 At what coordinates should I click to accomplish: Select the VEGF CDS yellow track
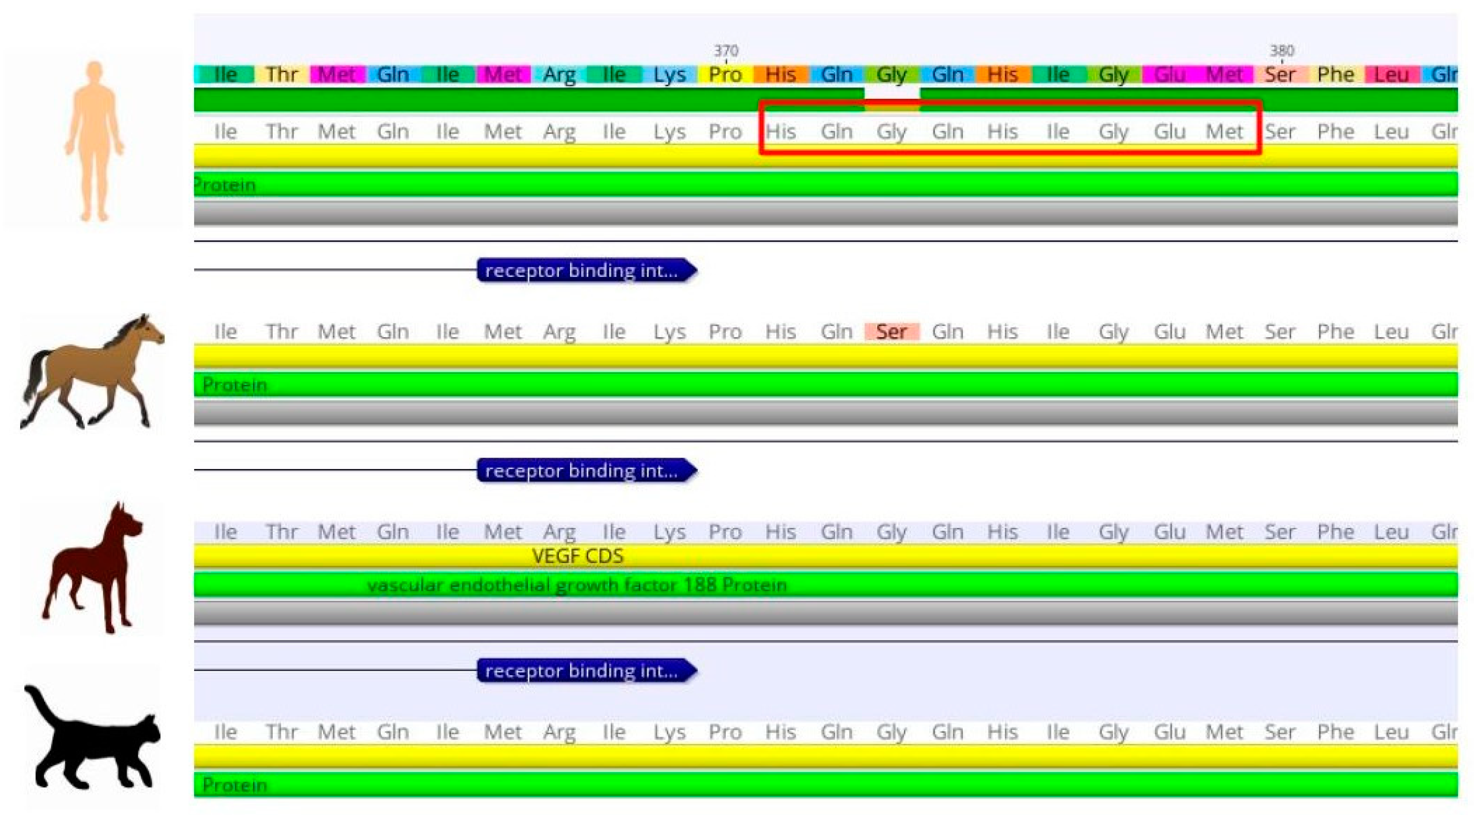coord(578,556)
